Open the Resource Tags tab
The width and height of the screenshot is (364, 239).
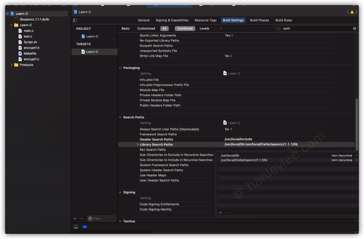(206, 20)
